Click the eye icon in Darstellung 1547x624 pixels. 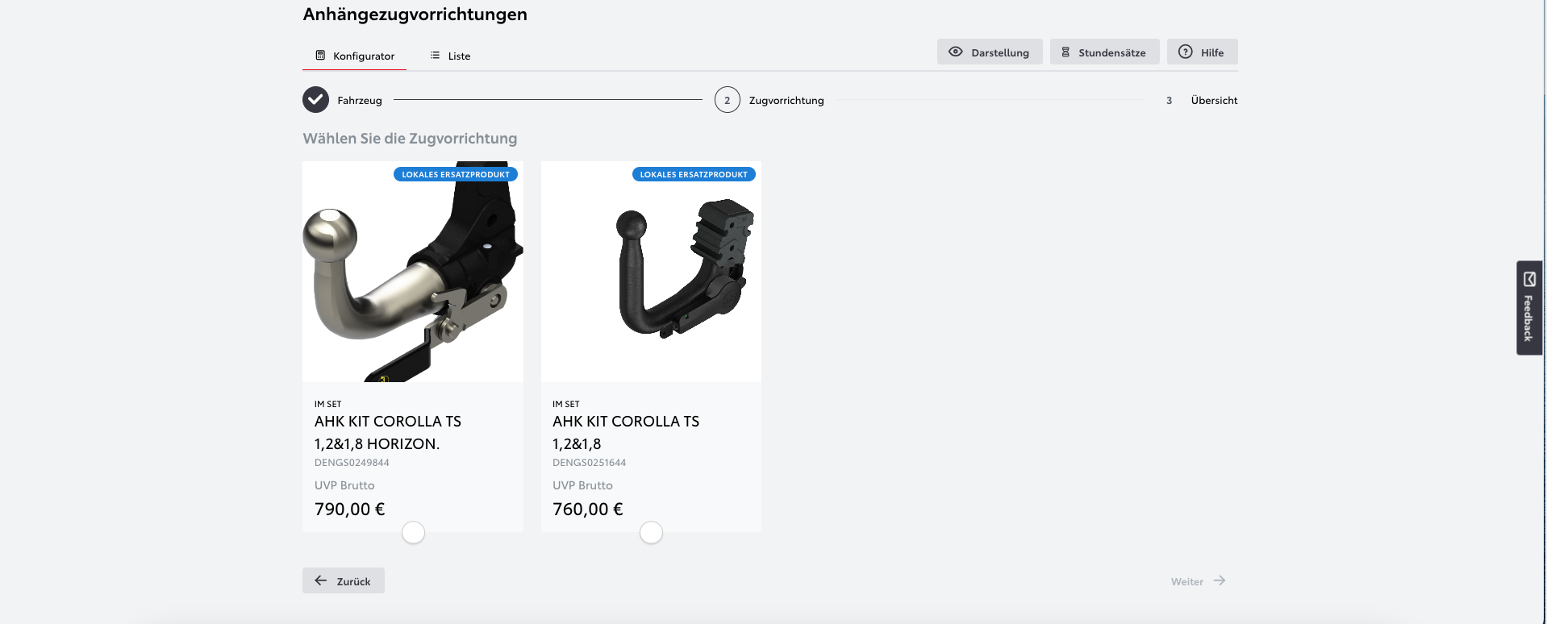coord(955,52)
